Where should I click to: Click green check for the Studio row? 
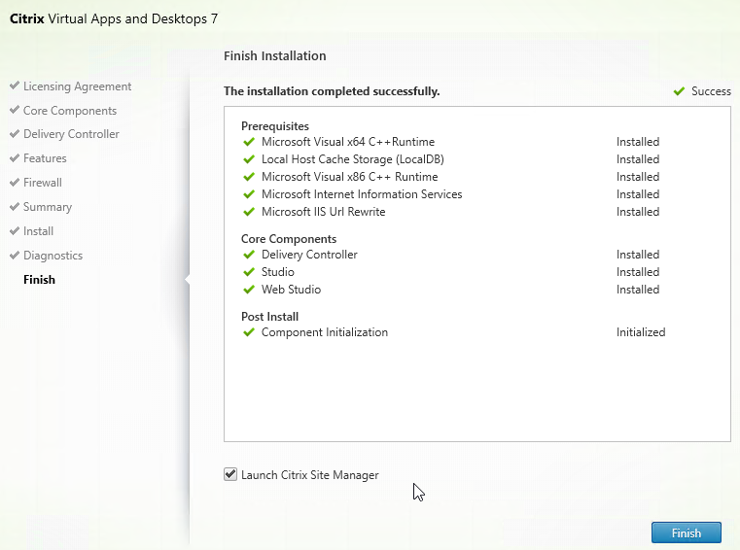coord(249,272)
